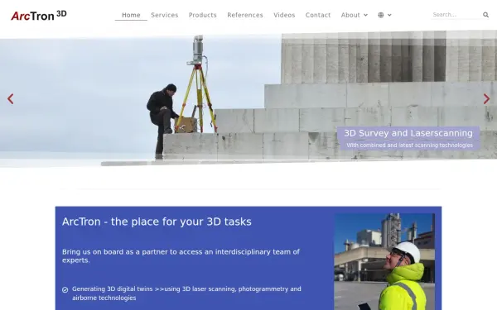The width and height of the screenshot is (497, 310).
Task: Click the surveyor hero slide image
Action: (x=248, y=98)
